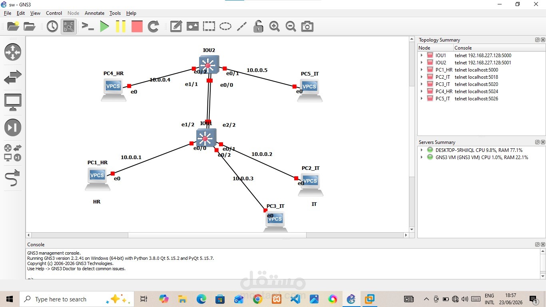Select the PC4_HR VPCS node
Image resolution: width=546 pixels, height=307 pixels.
[114, 90]
